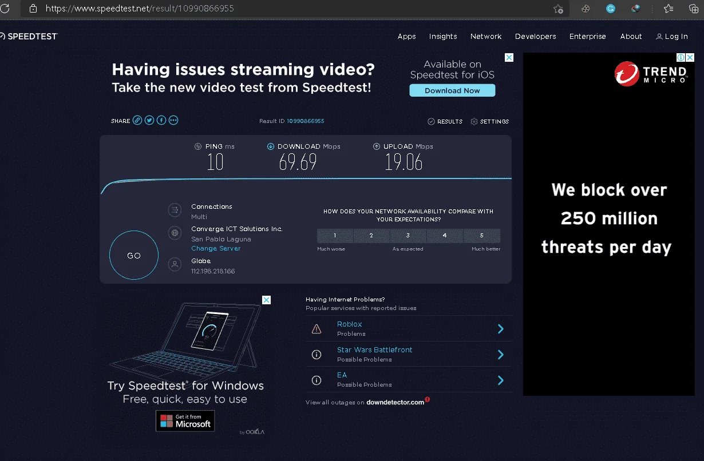Click the upload value 19.06
Image resolution: width=704 pixels, height=461 pixels.
point(404,162)
